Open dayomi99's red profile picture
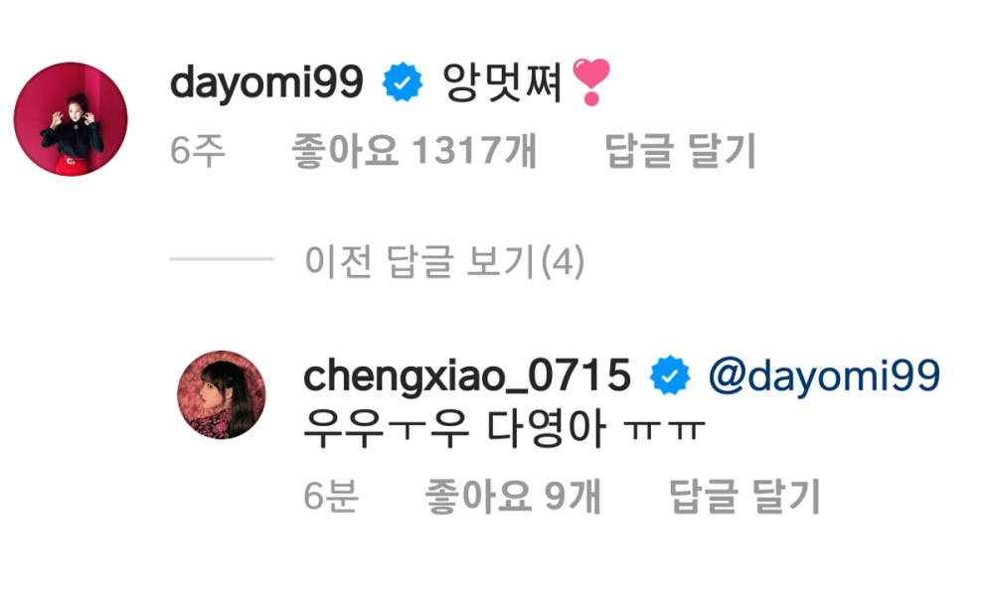 71,119
